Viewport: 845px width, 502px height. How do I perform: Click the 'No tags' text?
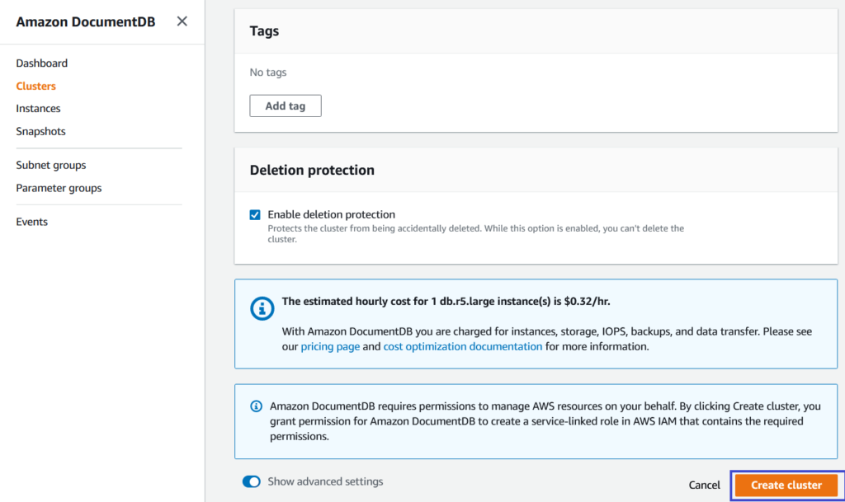[268, 72]
